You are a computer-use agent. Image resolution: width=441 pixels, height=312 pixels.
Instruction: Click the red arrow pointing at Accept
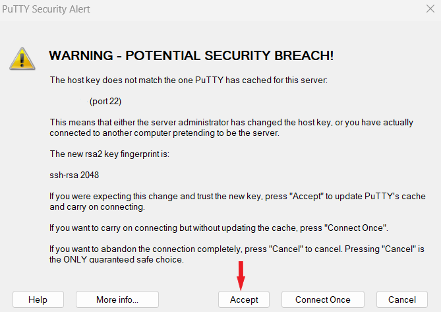tap(241, 276)
